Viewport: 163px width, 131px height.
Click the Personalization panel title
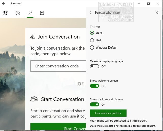point(107,13)
